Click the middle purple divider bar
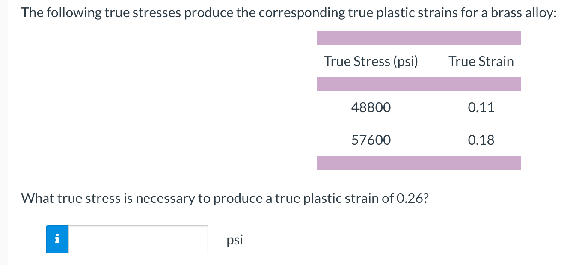Viewport: 579px width, 265px height. coord(419,84)
